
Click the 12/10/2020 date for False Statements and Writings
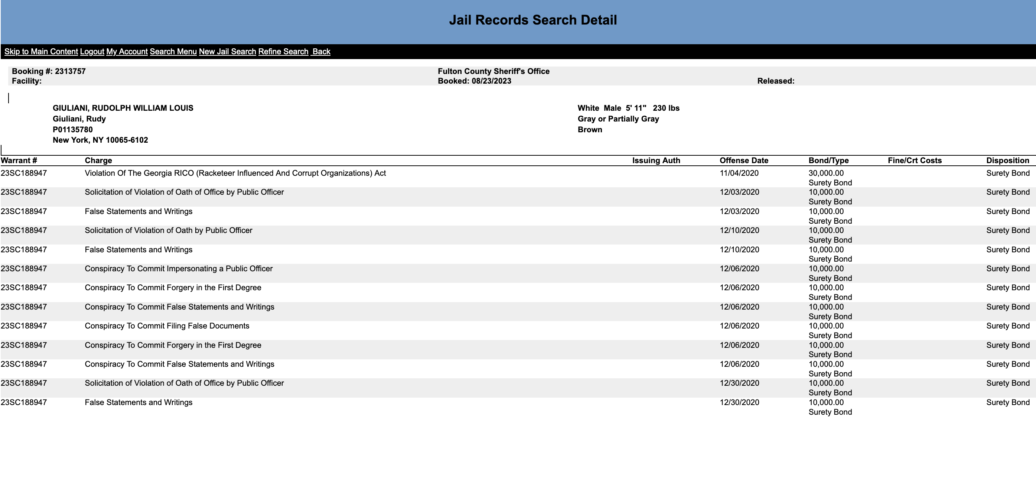[739, 250]
